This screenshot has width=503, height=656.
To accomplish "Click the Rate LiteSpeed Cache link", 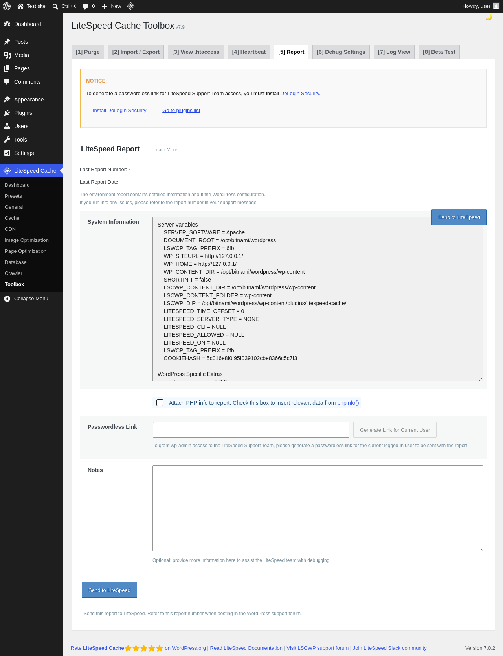I will pyautogui.click(x=97, y=648).
